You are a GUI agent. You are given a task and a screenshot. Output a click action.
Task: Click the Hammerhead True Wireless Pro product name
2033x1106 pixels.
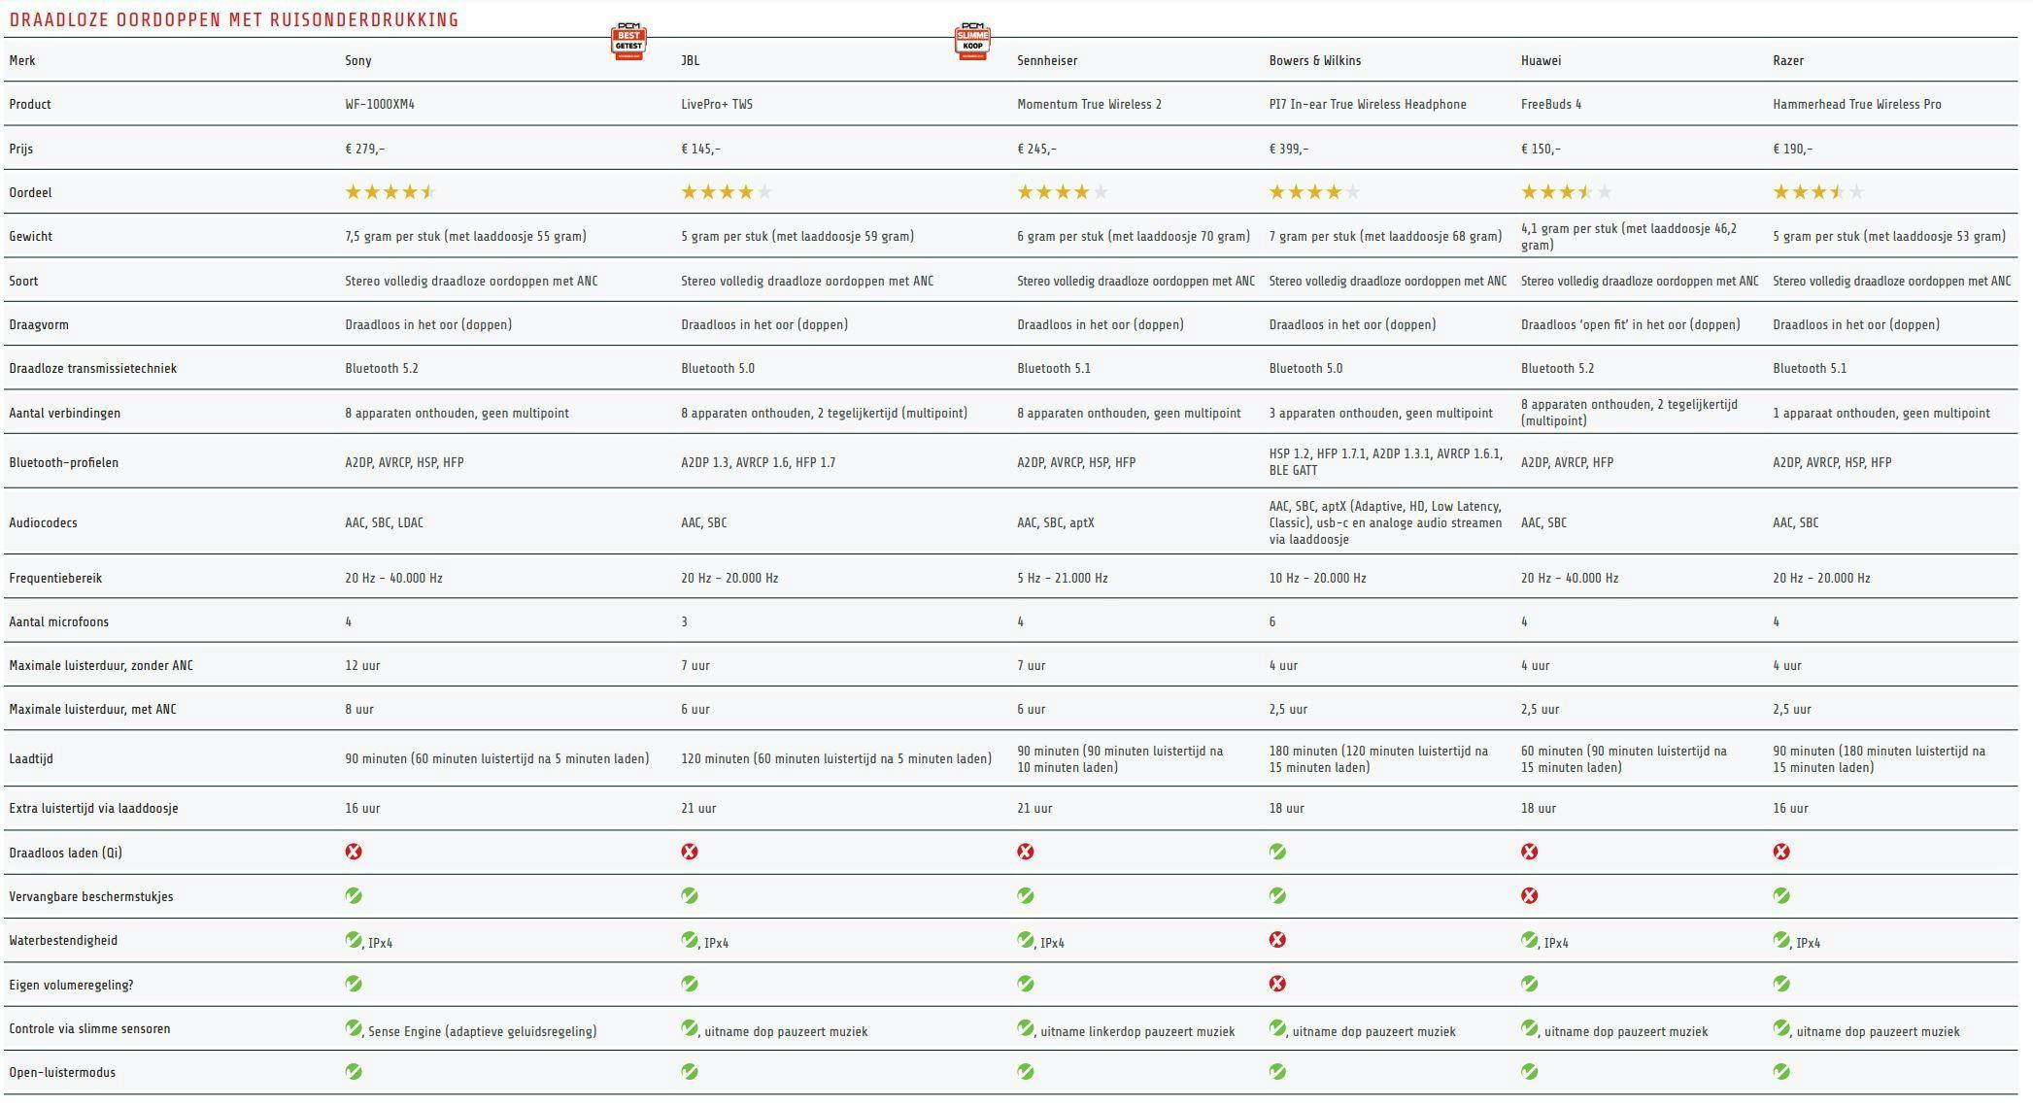(x=1856, y=104)
